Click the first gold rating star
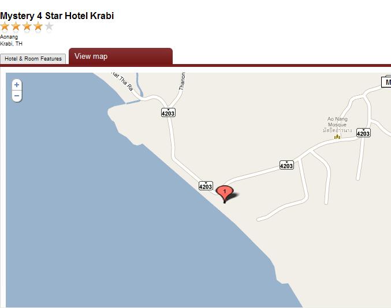 pyautogui.click(x=5, y=26)
